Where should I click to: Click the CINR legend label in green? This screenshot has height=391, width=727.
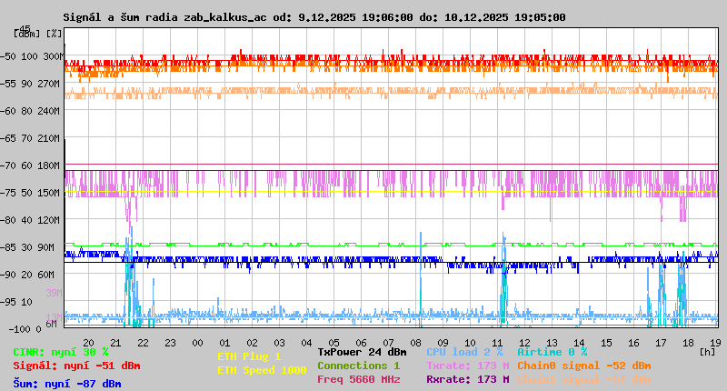click(x=61, y=352)
